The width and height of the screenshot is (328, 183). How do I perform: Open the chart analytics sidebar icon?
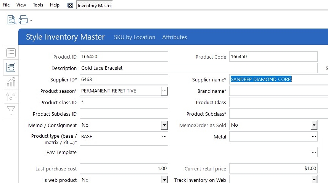click(11, 82)
